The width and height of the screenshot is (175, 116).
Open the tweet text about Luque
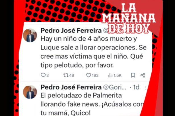(x=94, y=52)
